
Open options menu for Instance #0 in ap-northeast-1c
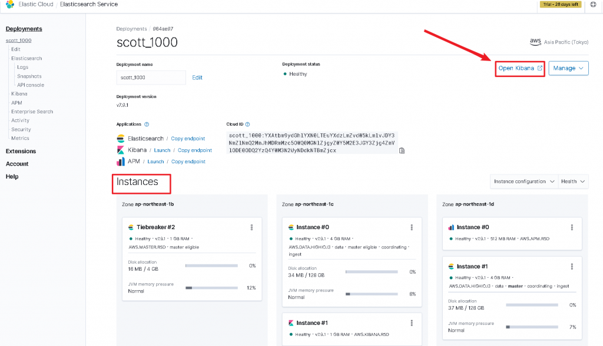(412, 227)
